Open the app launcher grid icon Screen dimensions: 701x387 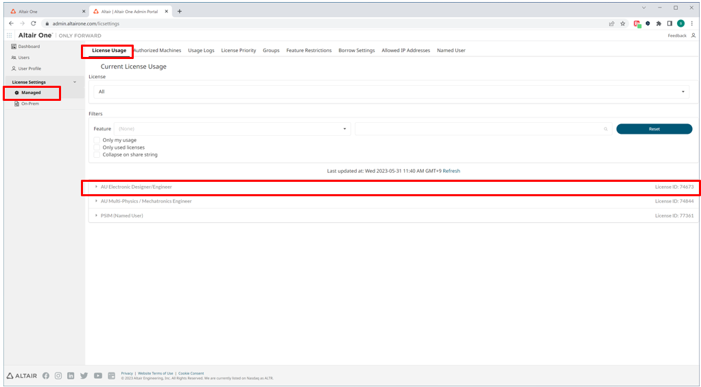(10, 36)
